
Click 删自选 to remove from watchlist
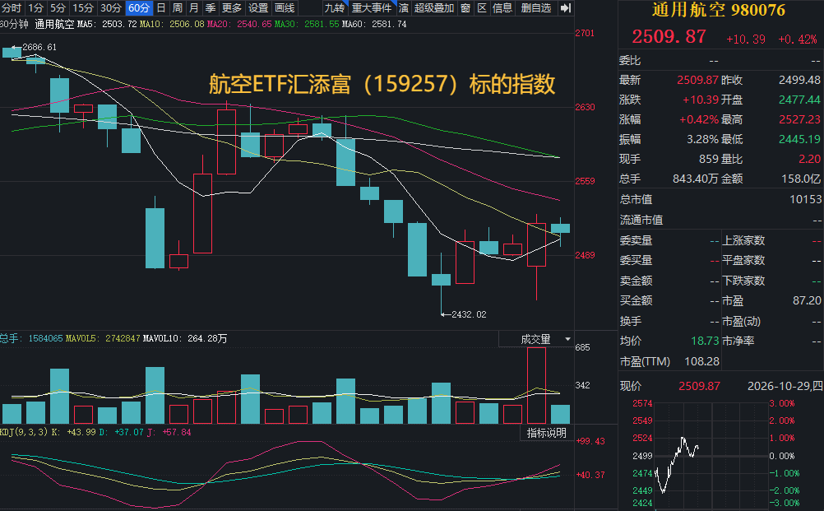tap(535, 8)
